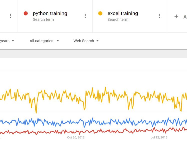
Task: Click the red python training color dot
Action: (25, 13)
